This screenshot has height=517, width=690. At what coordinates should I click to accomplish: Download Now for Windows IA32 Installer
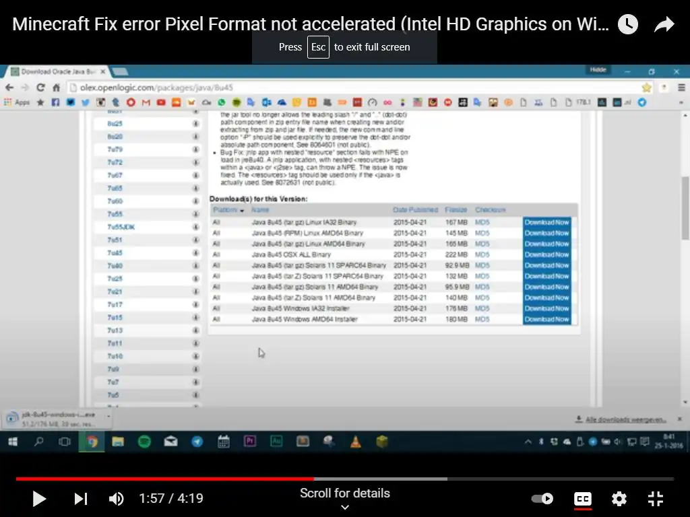pyautogui.click(x=546, y=308)
